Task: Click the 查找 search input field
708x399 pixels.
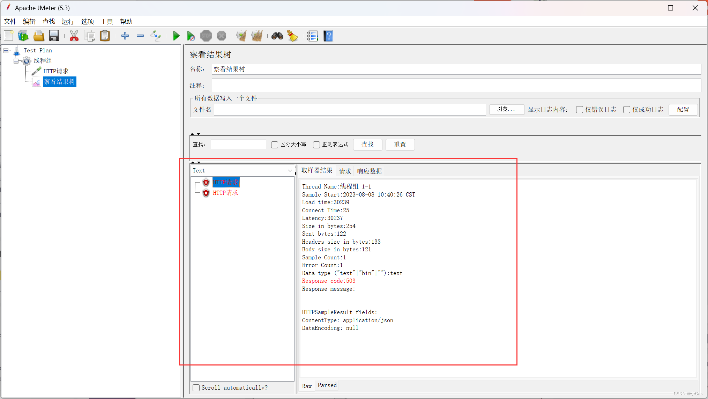Action: click(238, 145)
